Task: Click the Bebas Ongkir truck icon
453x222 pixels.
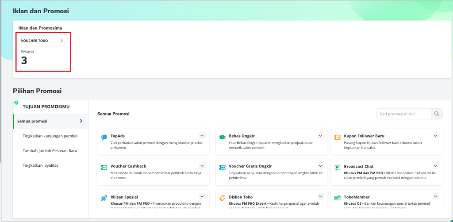Action: pyautogui.click(x=223, y=138)
